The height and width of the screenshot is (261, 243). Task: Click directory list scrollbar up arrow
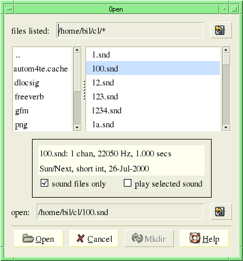click(77, 50)
